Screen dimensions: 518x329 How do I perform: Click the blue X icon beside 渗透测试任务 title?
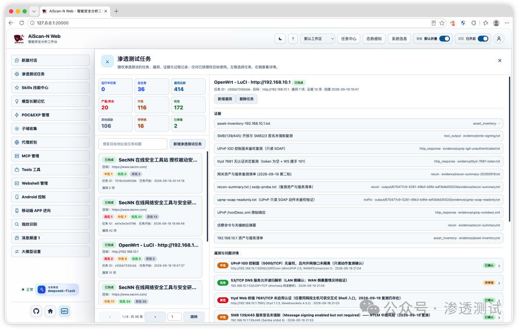pyautogui.click(x=107, y=61)
